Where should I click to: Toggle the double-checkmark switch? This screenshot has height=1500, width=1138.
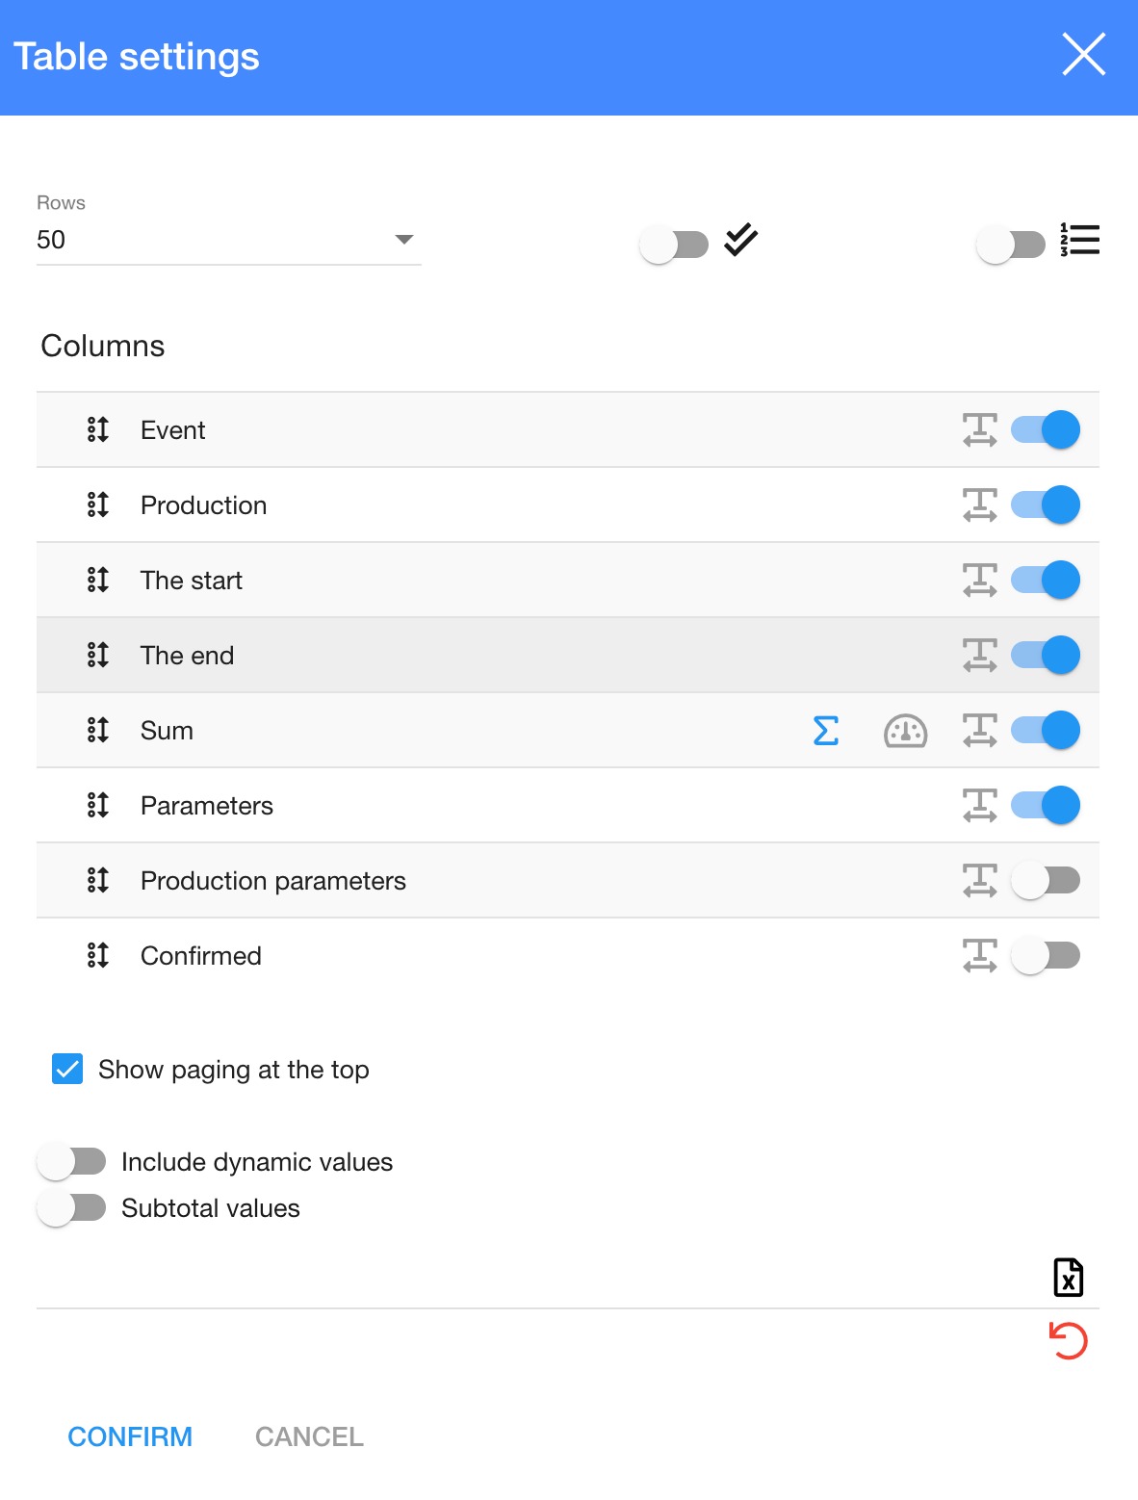674,245
